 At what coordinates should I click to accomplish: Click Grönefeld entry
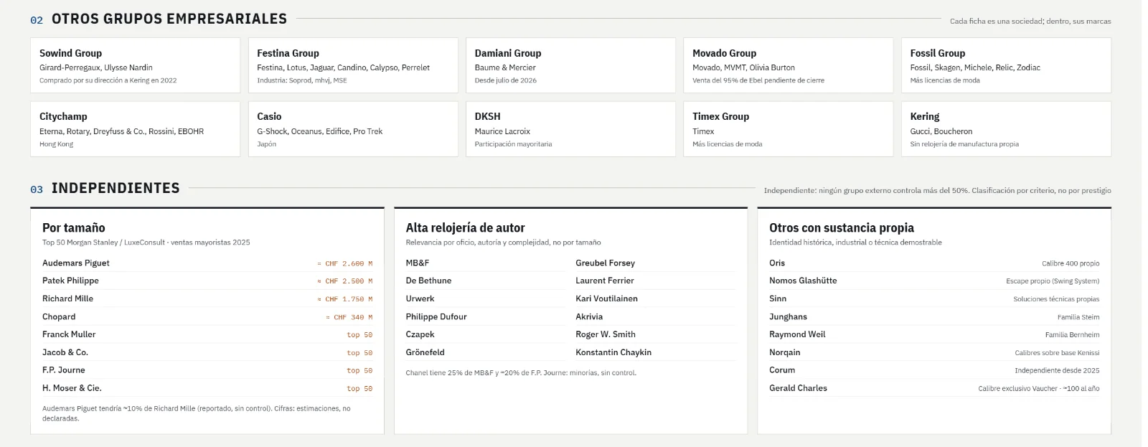(425, 352)
